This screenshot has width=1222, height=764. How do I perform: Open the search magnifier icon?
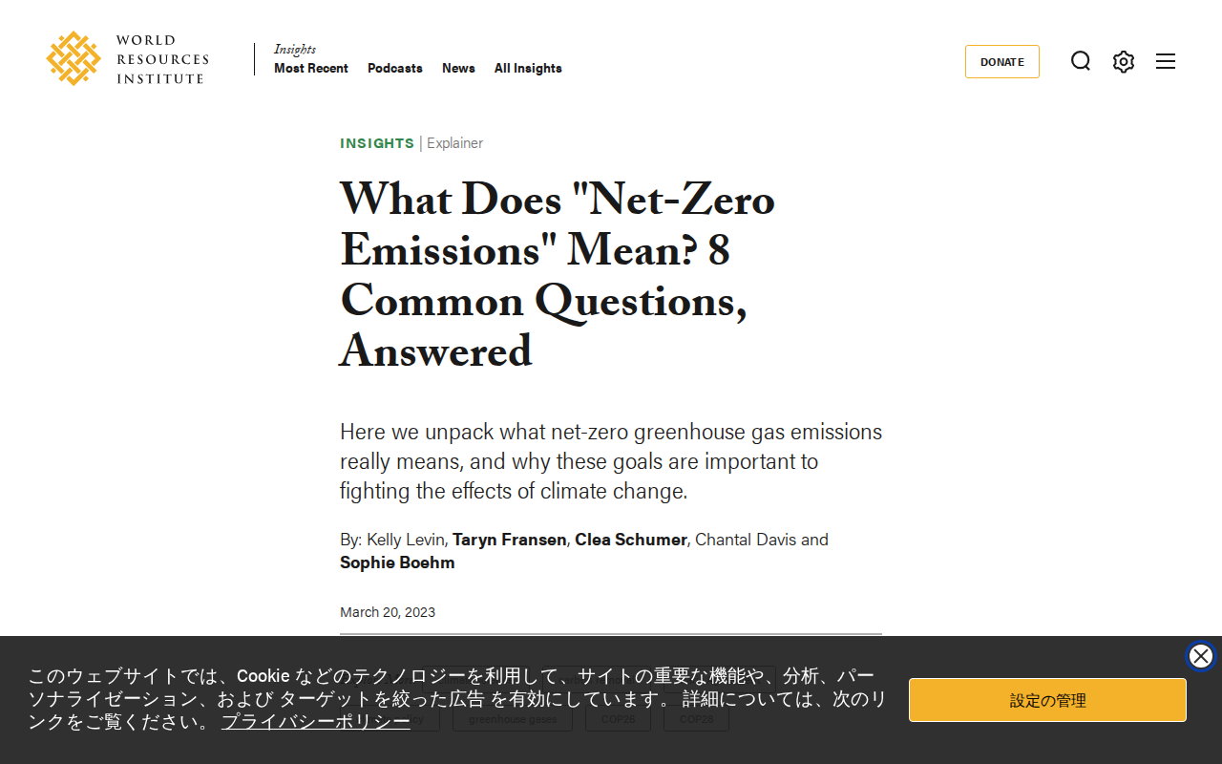coord(1081,61)
